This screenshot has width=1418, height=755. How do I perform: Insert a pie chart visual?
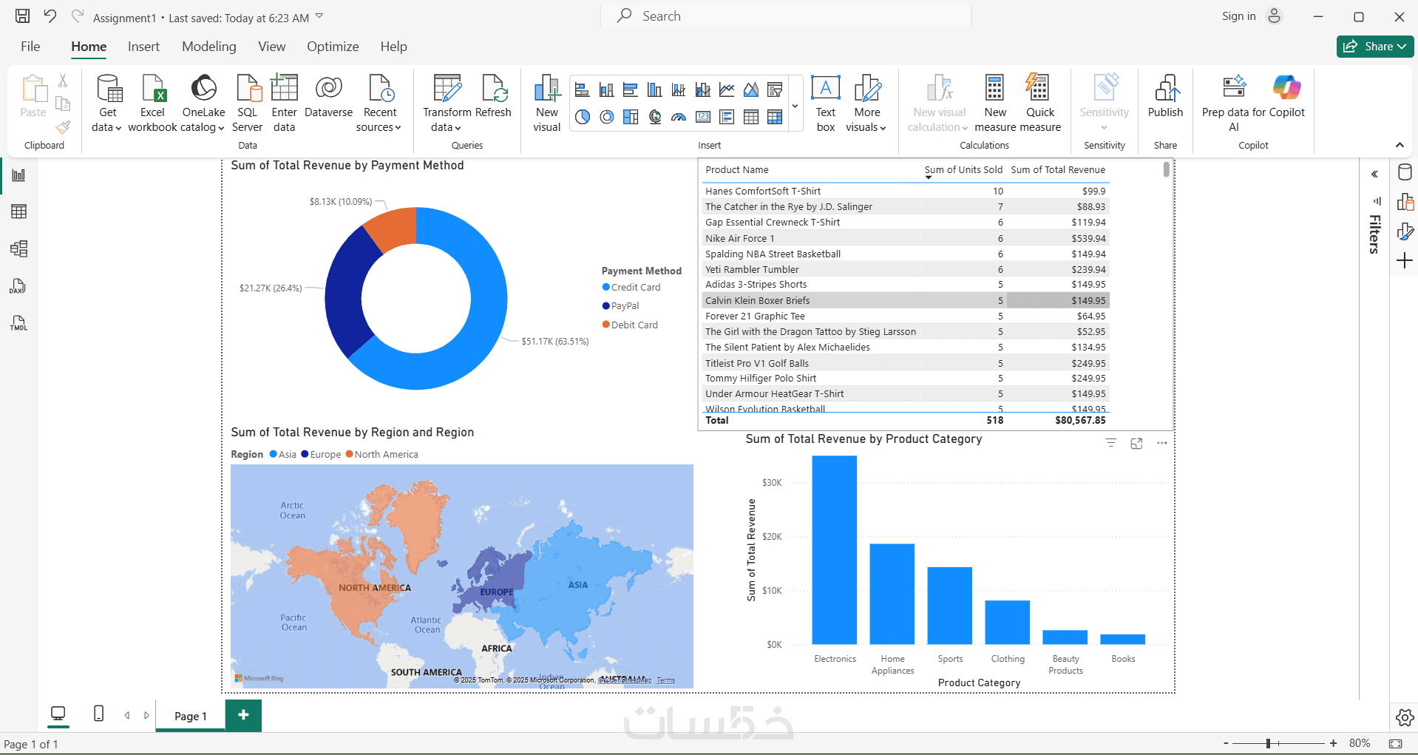pos(583,117)
